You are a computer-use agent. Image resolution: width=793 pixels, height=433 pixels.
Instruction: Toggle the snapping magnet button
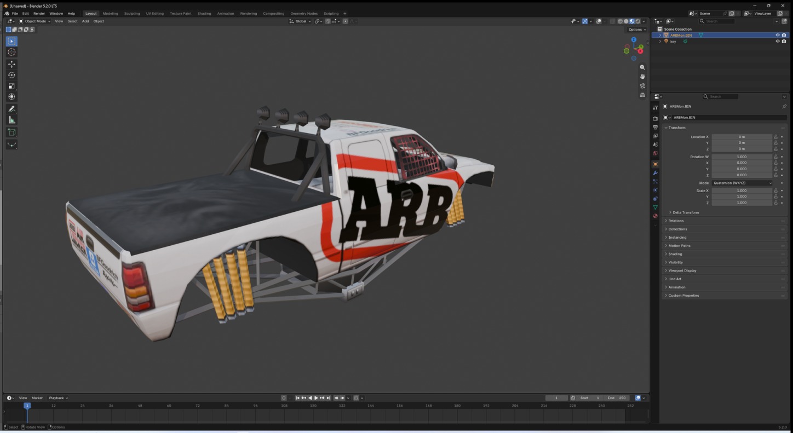click(327, 21)
